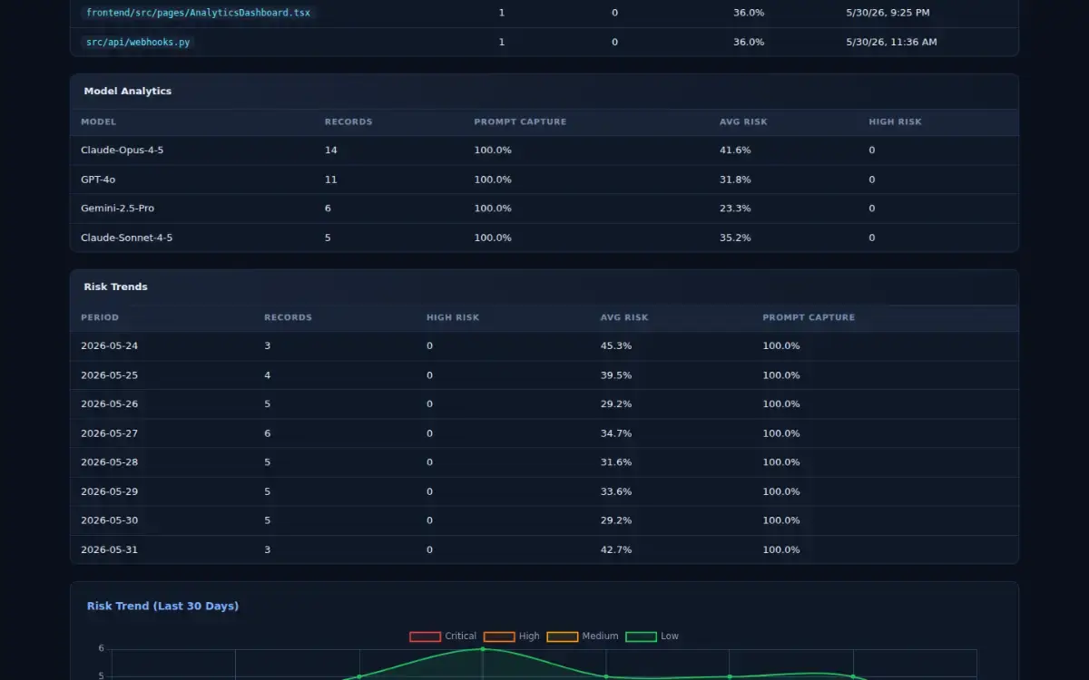Select the 2026-05-25 period row
Image resolution: width=1089 pixels, height=680 pixels.
tap(544, 375)
